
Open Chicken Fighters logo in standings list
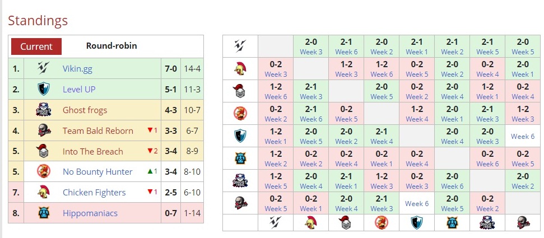tap(43, 192)
